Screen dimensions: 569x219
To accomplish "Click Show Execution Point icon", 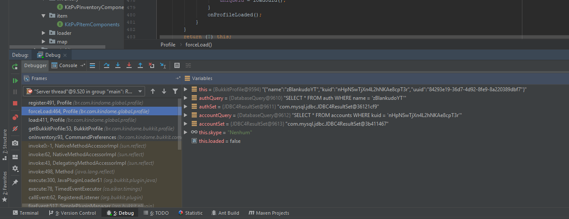I will coord(92,65).
